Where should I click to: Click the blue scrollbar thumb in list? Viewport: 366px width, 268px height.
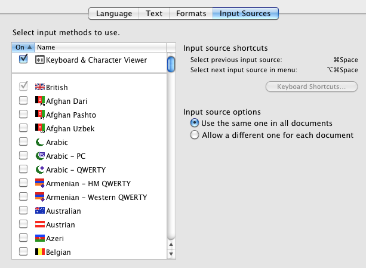171,64
